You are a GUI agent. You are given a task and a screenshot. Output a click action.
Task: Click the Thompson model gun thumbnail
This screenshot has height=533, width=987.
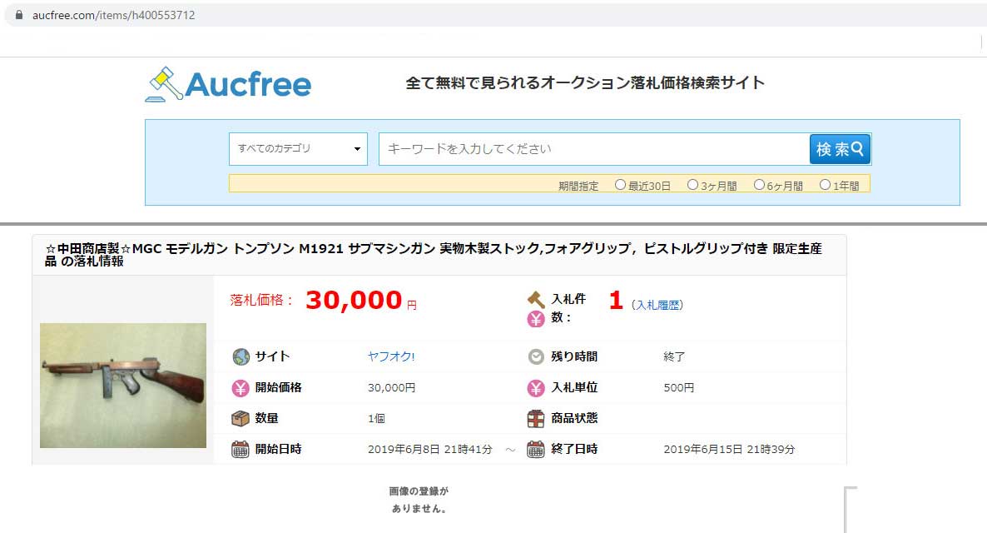pyautogui.click(x=123, y=385)
